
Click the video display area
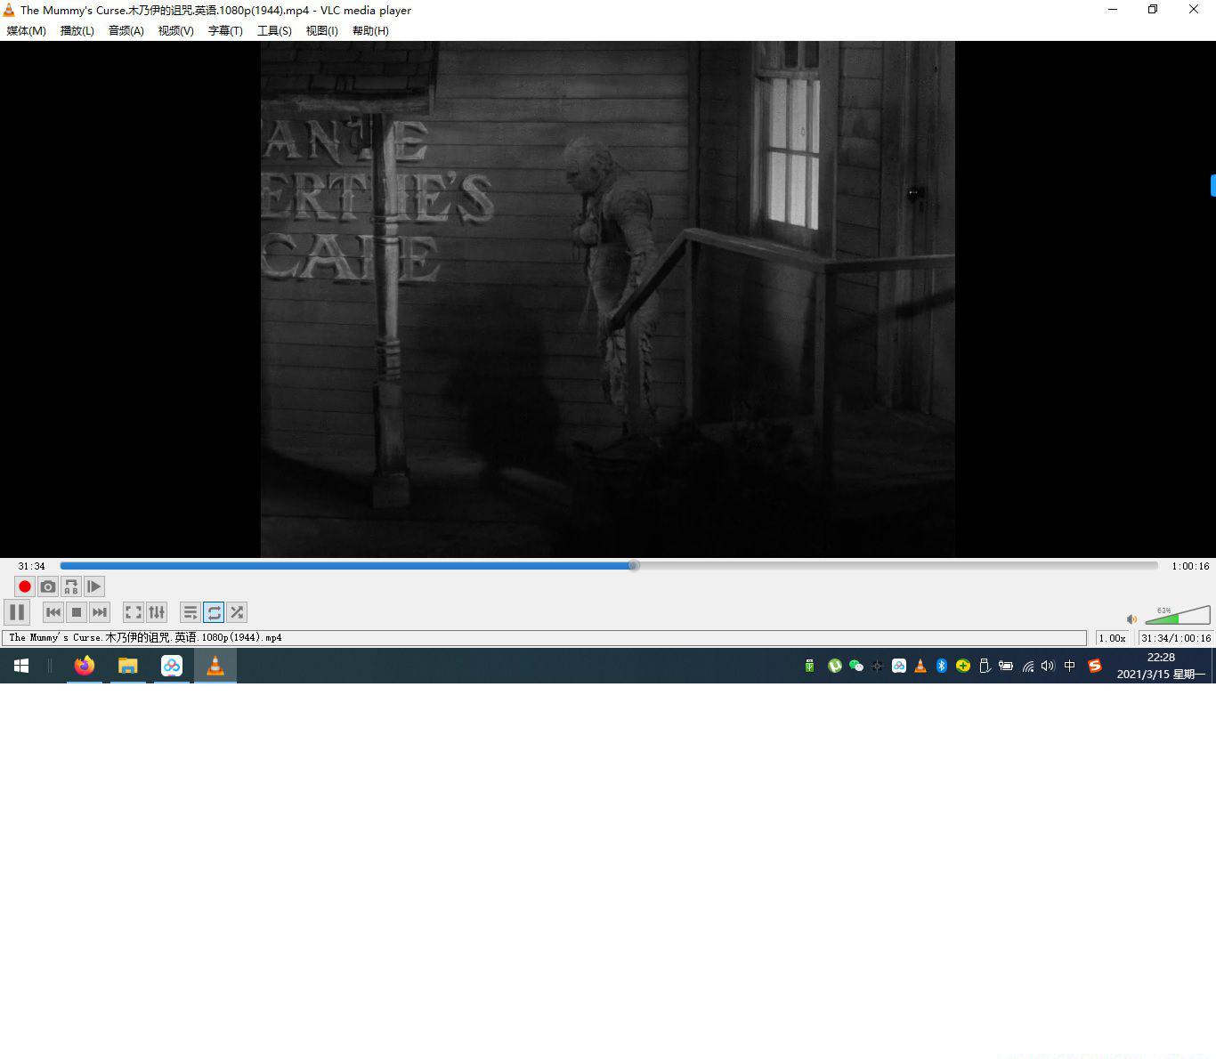(608, 299)
